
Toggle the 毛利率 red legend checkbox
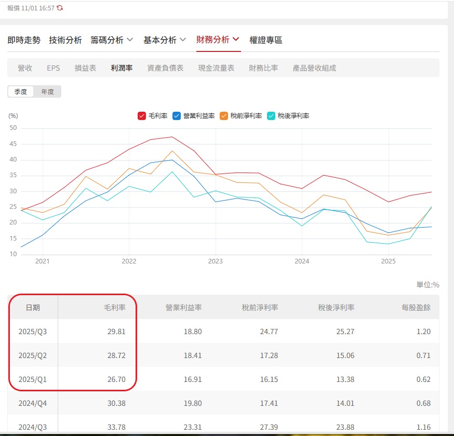tap(141, 116)
